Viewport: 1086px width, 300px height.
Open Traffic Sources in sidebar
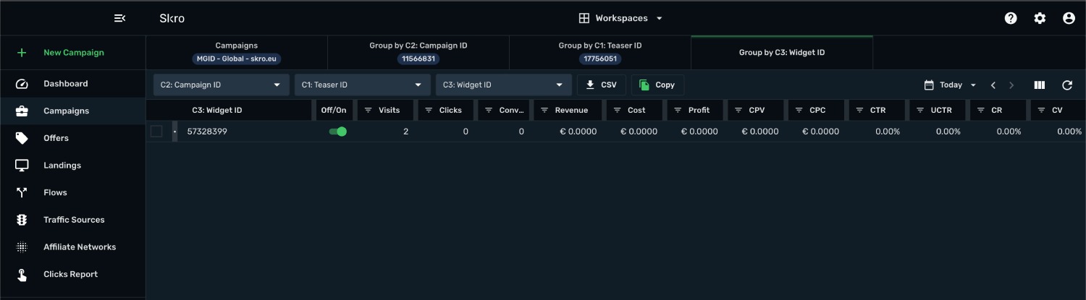[73, 220]
